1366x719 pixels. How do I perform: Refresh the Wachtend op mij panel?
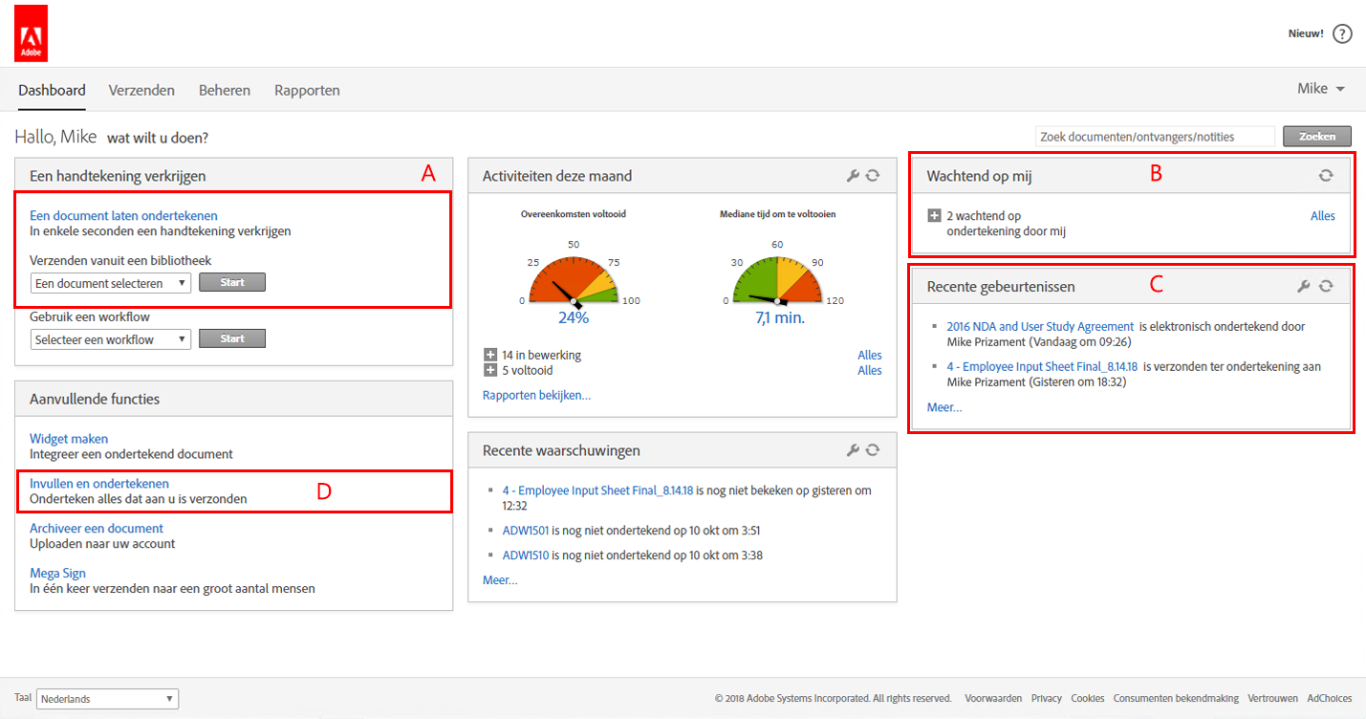pos(1326,176)
